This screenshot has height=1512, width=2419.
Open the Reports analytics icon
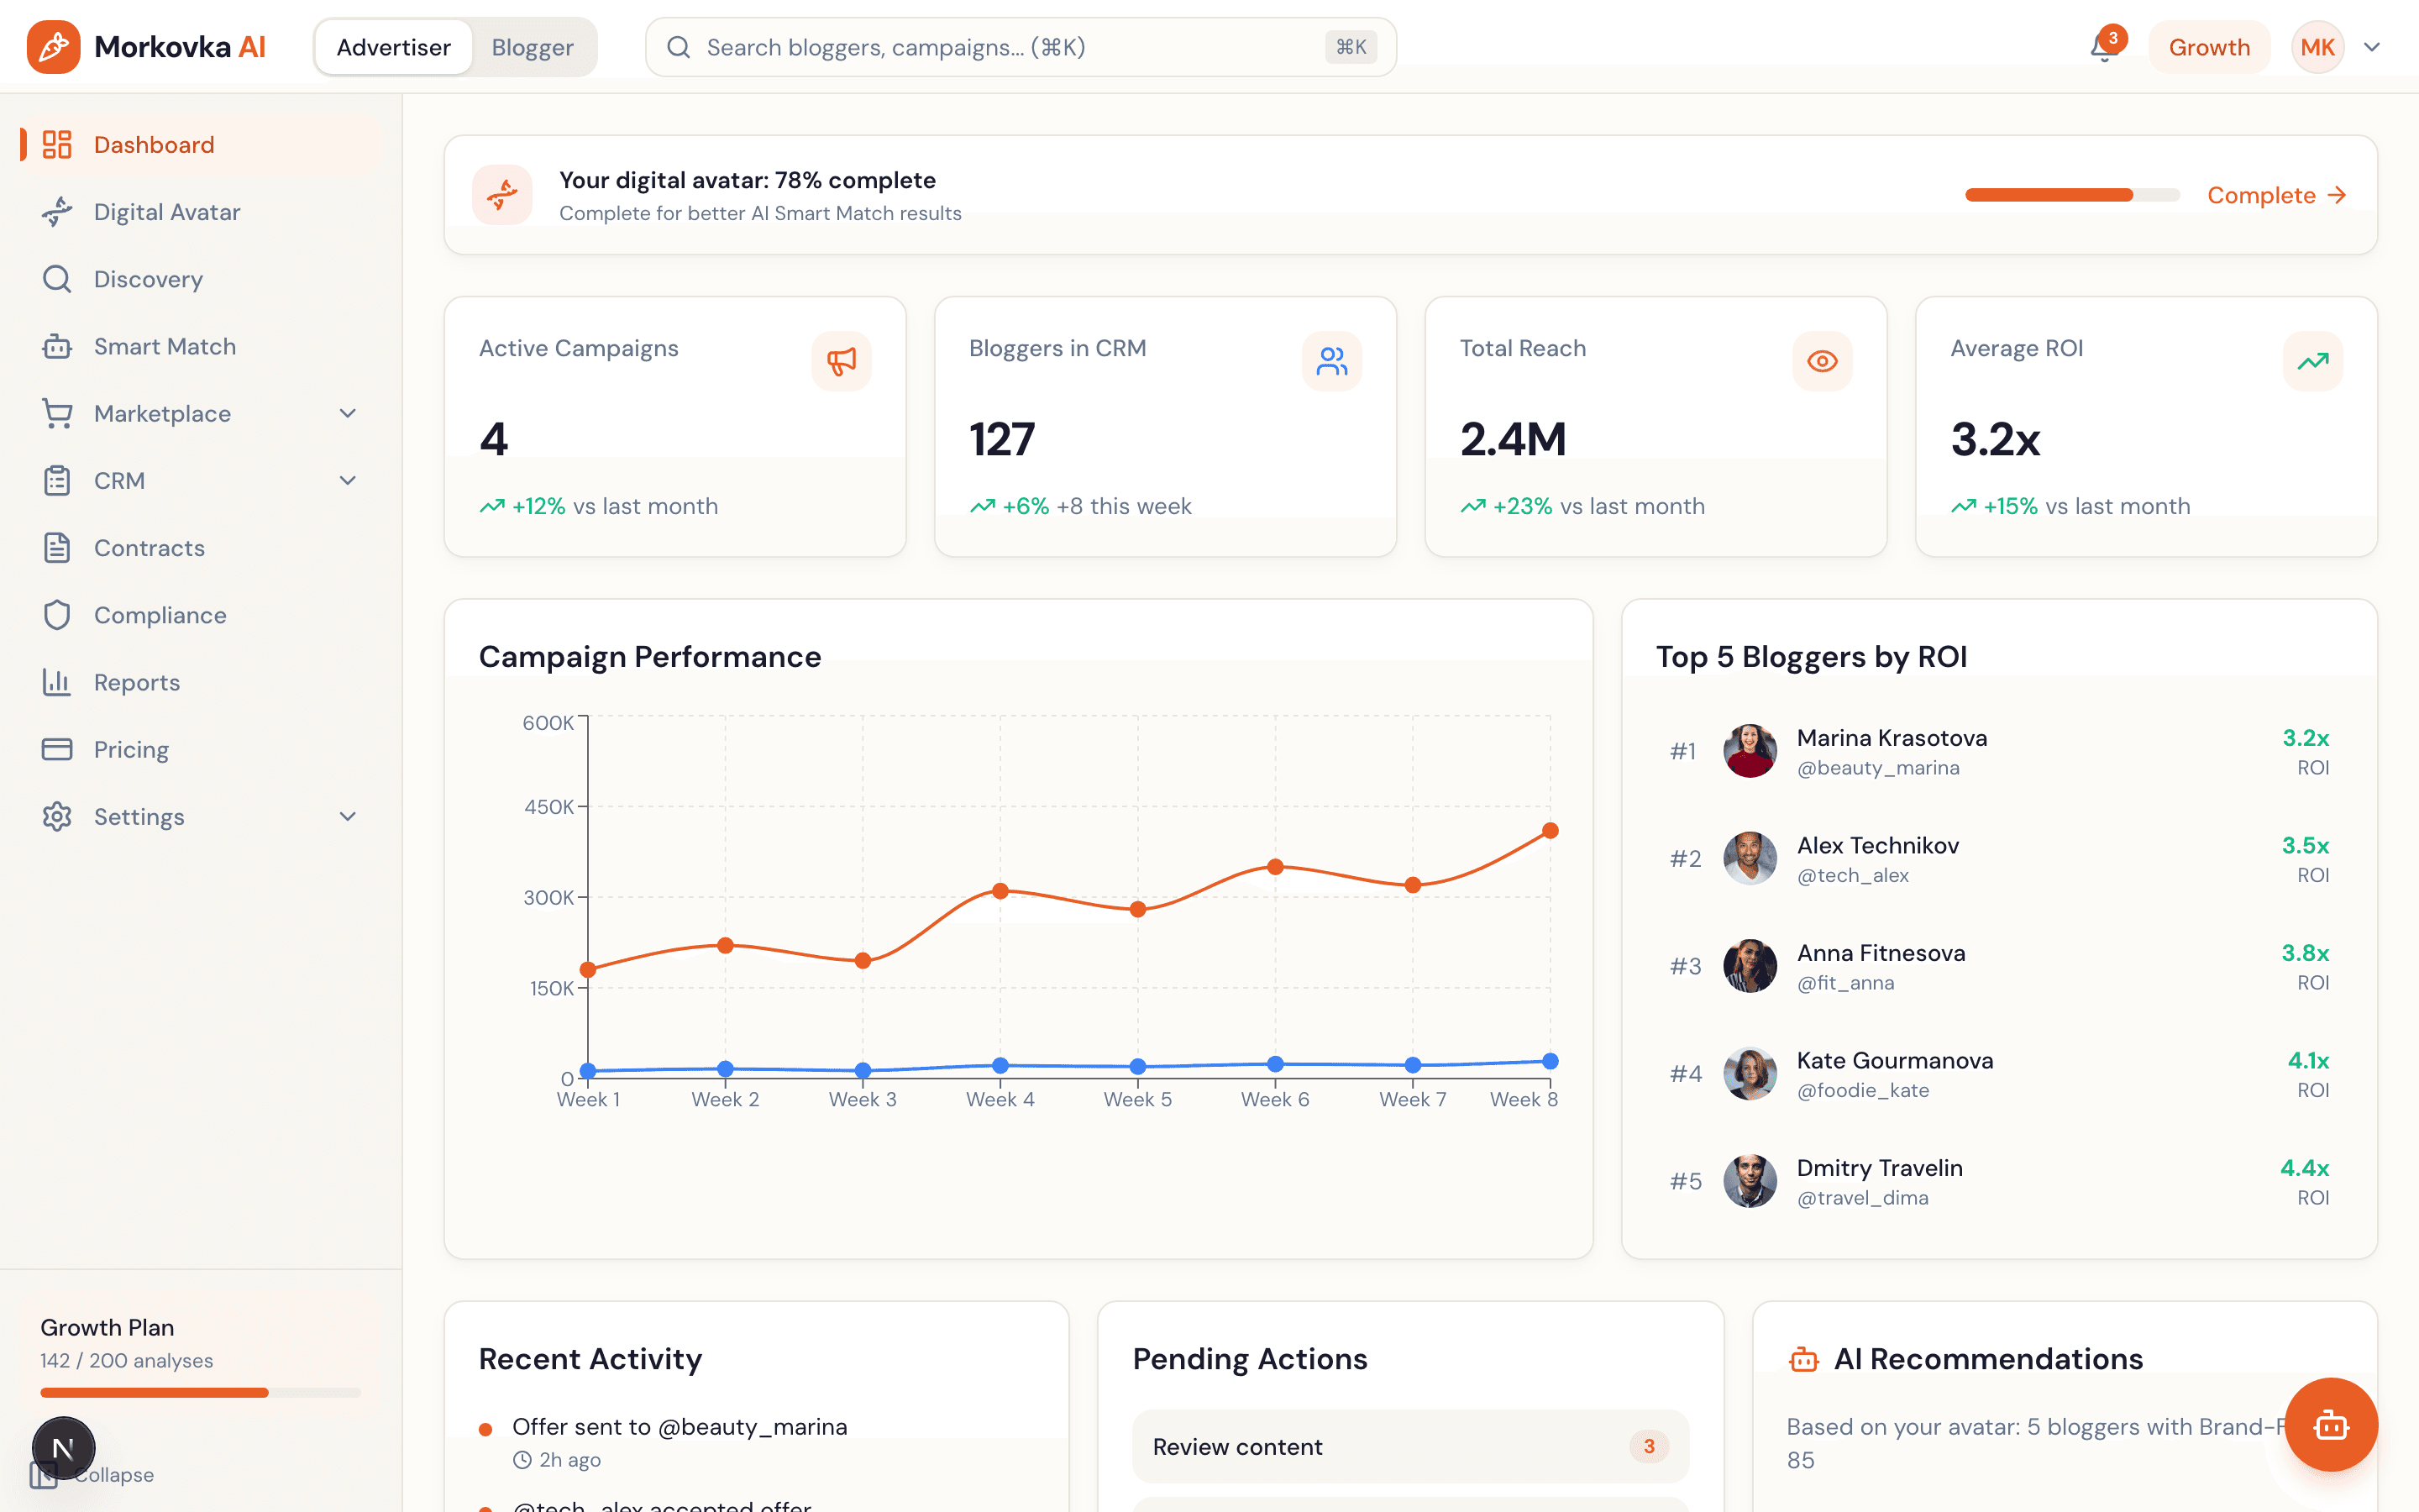click(57, 682)
